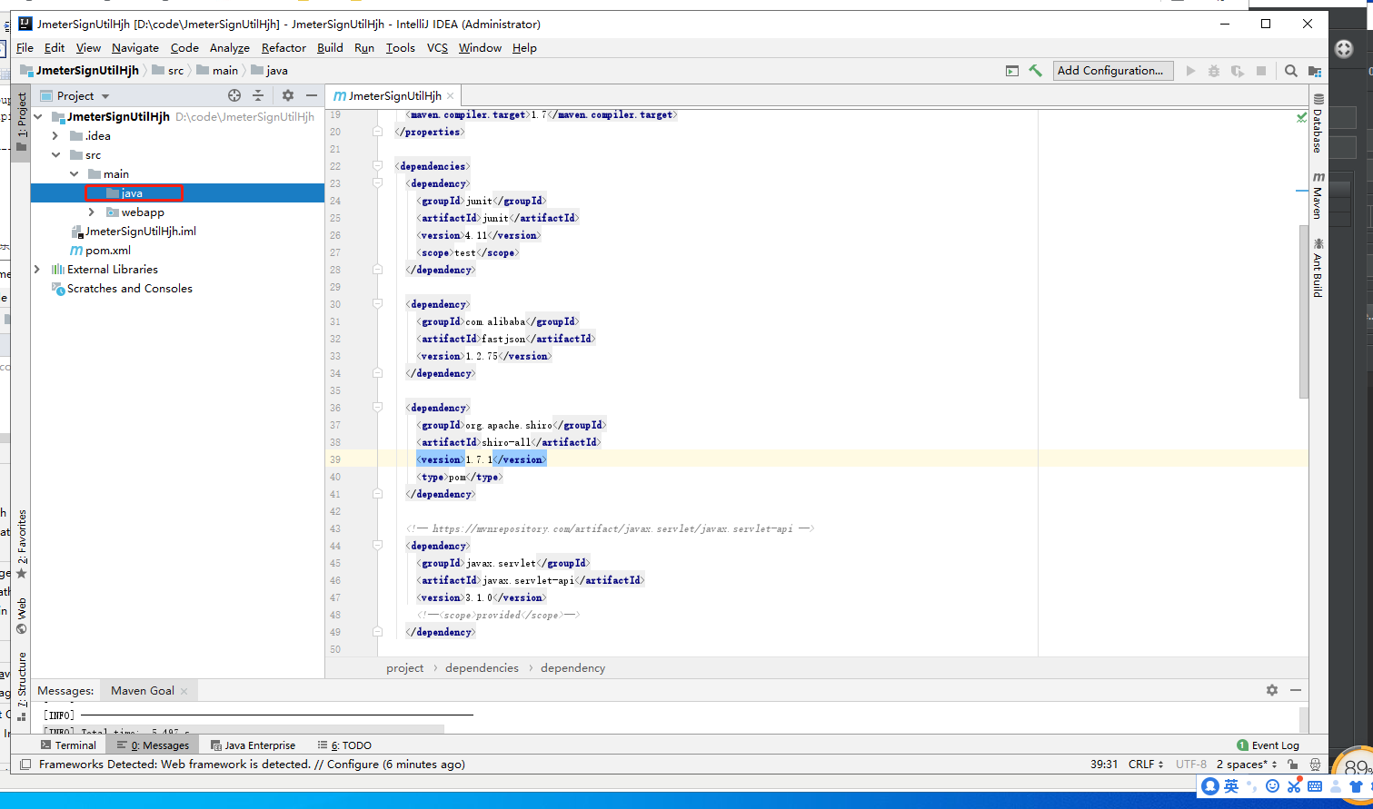This screenshot has width=1373, height=809.
Task: Click the Frameworks Detected status message
Action: coord(252,765)
